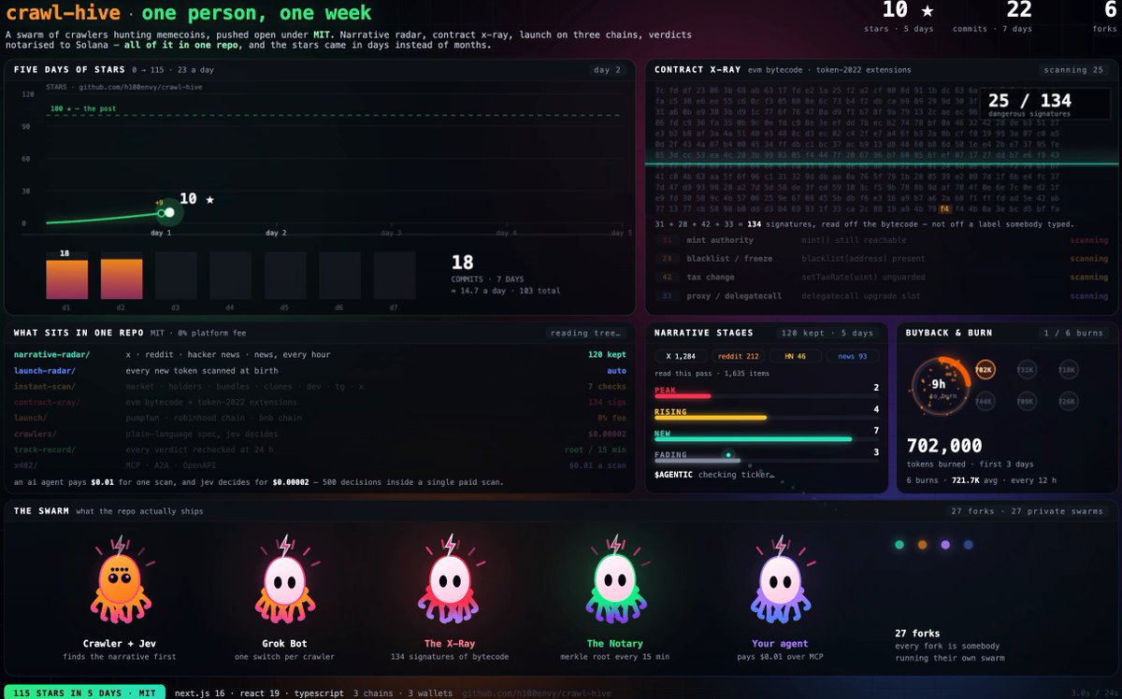Viewport: 1122px width, 699px height.
Task: Click the '6' forks counter in header
Action: [x=1111, y=10]
